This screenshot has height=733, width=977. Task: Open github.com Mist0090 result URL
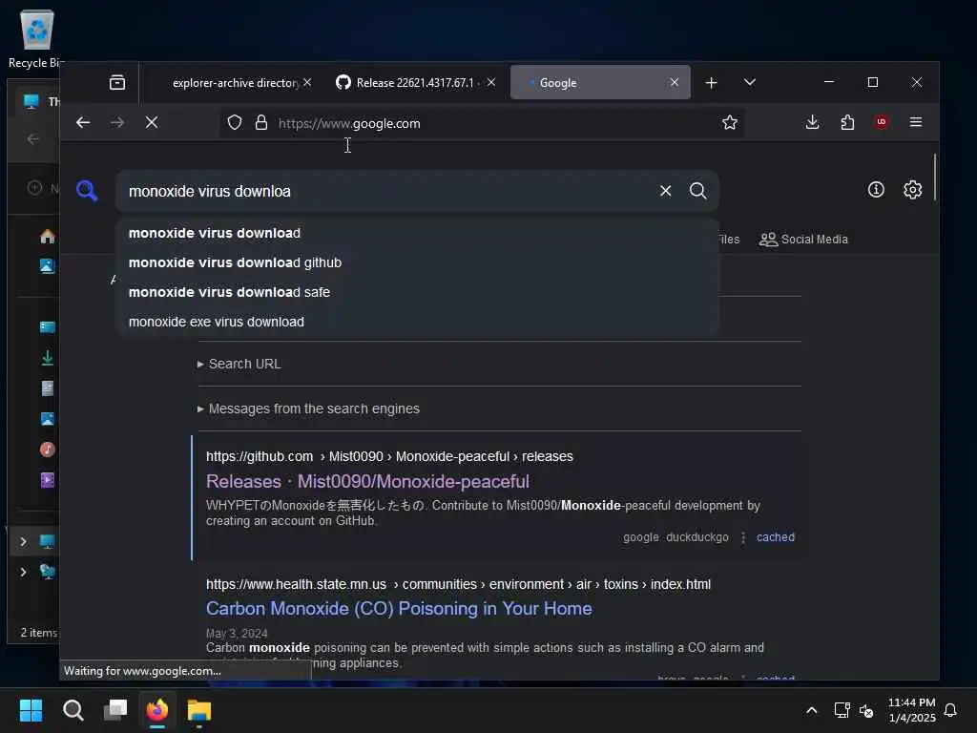tap(389, 456)
